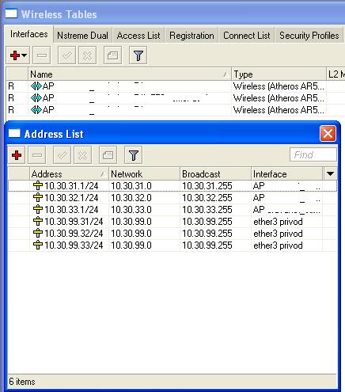The width and height of the screenshot is (345, 392).
Task: Click the comment button in Address List
Action: tap(108, 155)
